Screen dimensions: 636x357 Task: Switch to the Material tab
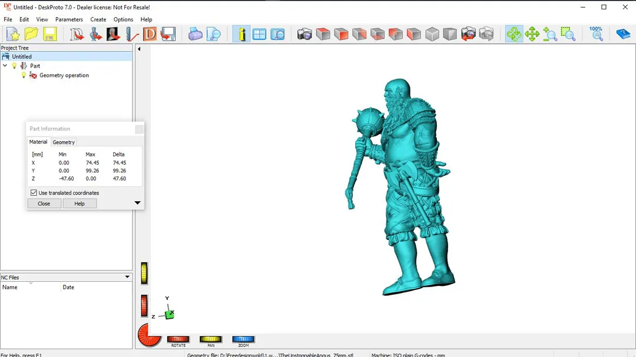click(38, 142)
